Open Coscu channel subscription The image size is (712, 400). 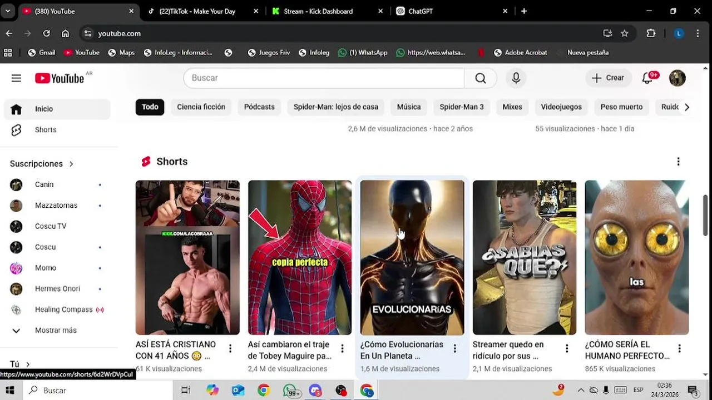[57, 247]
